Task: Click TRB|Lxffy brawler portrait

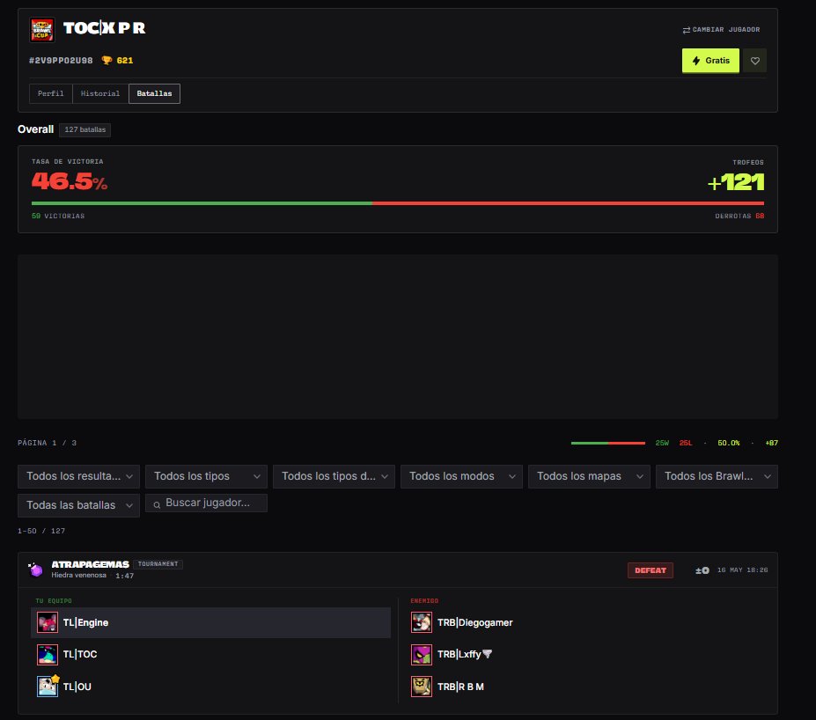Action: [422, 655]
